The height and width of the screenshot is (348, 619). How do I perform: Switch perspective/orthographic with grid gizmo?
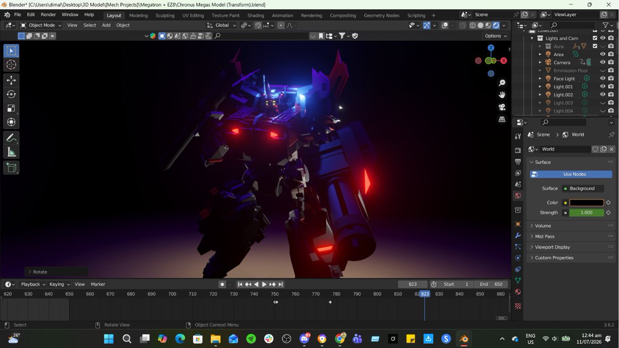point(502,119)
